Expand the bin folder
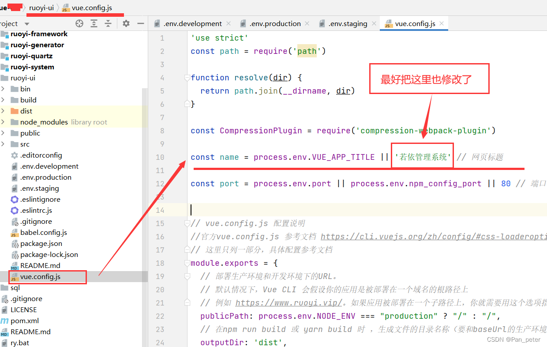Screen dimensions: 547x347 point(3,89)
